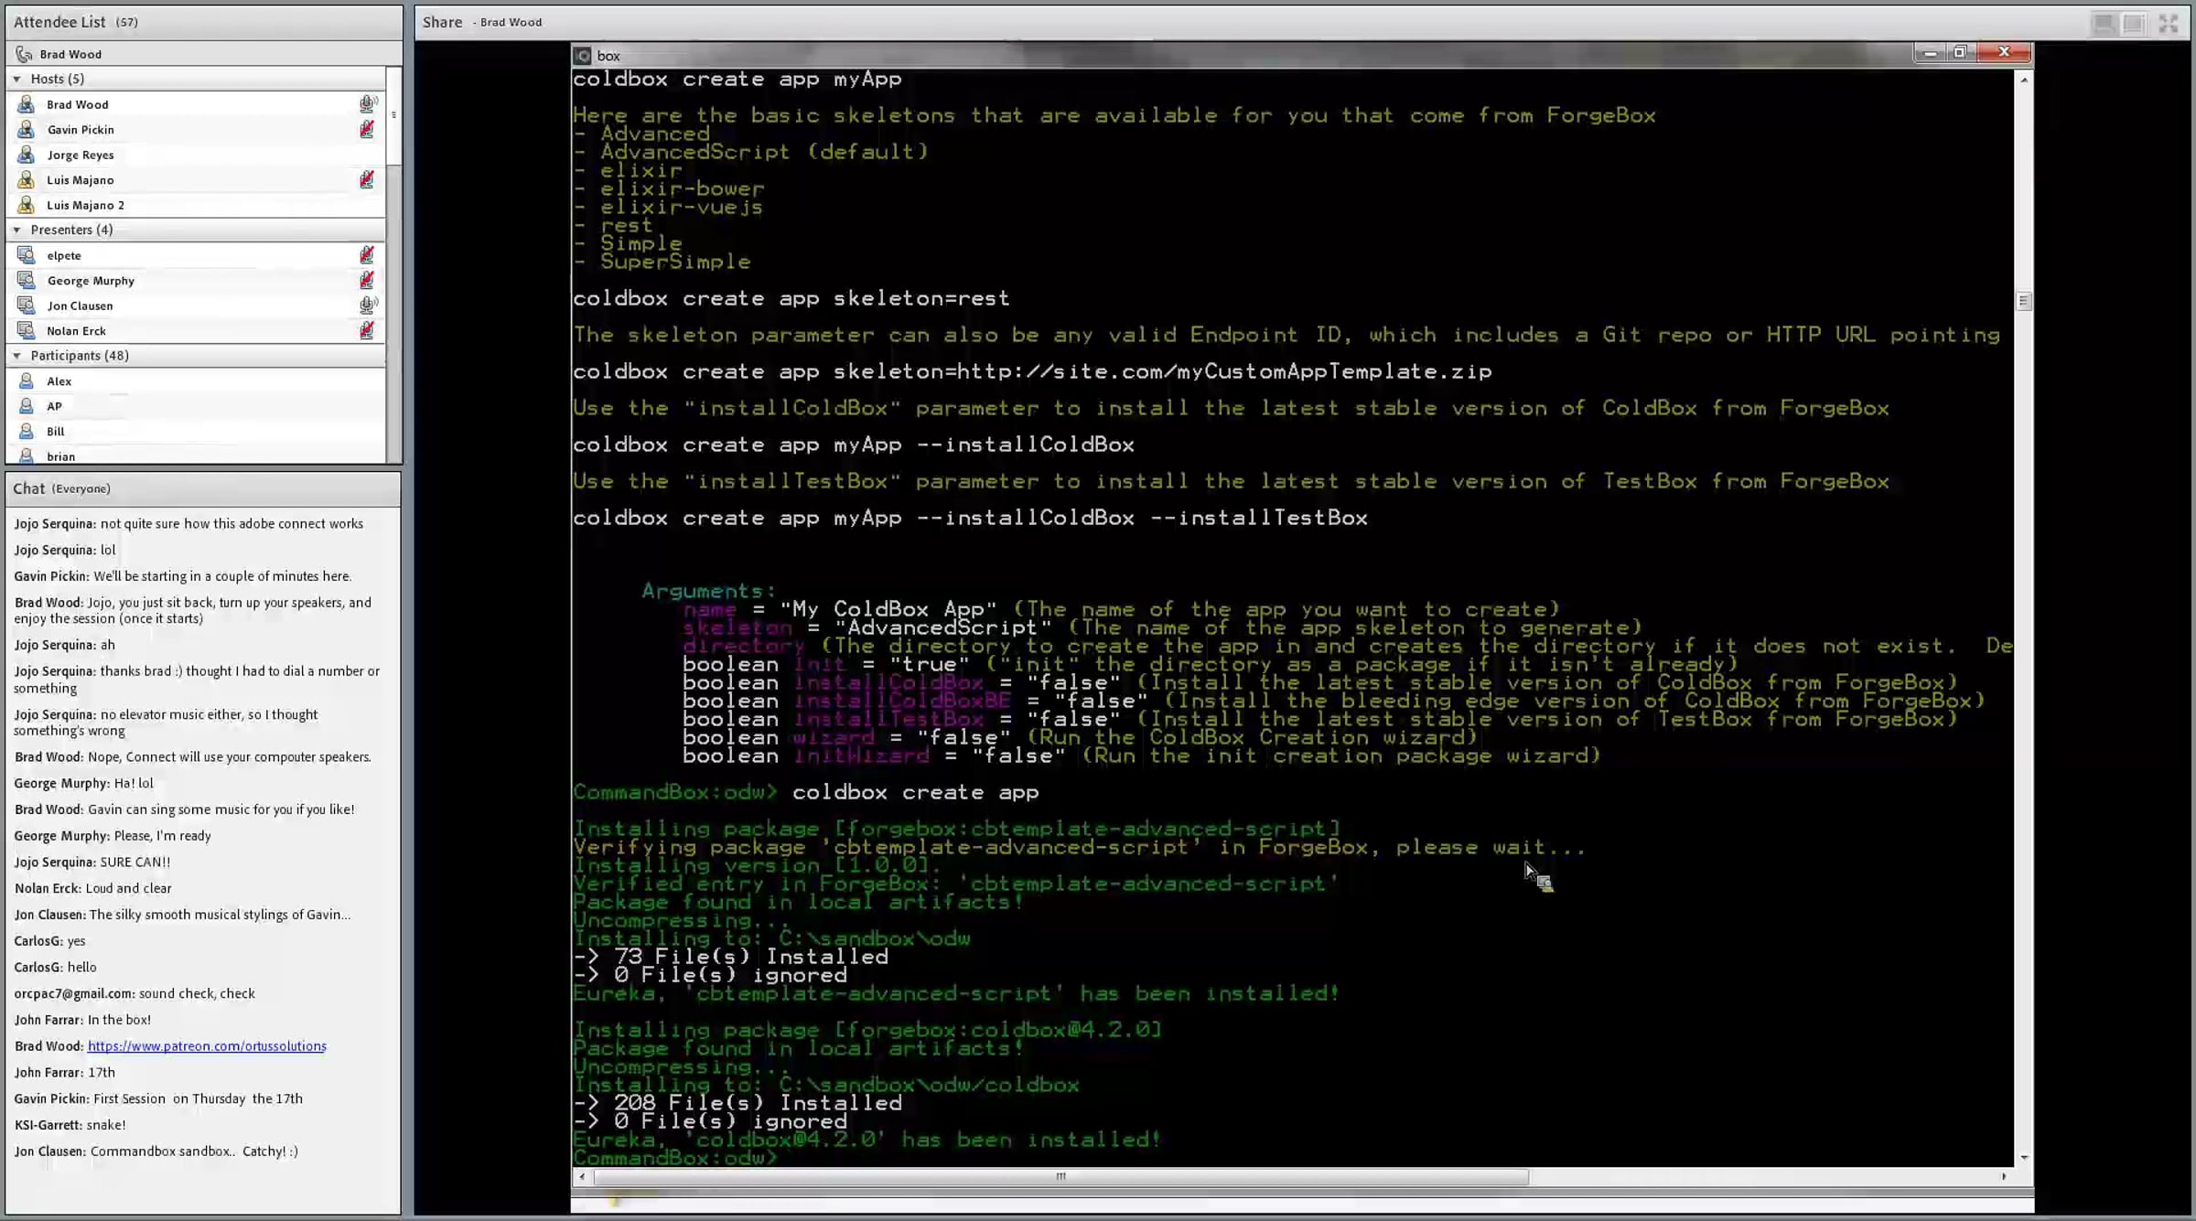
Task: Collapse the Presenters (4) group
Action: (x=16, y=230)
